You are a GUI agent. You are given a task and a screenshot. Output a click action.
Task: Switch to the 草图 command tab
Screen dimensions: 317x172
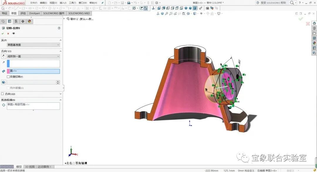[14, 13]
